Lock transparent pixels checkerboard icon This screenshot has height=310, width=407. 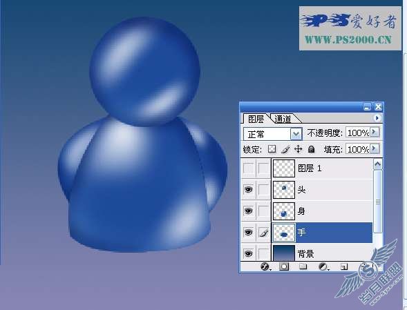point(272,149)
